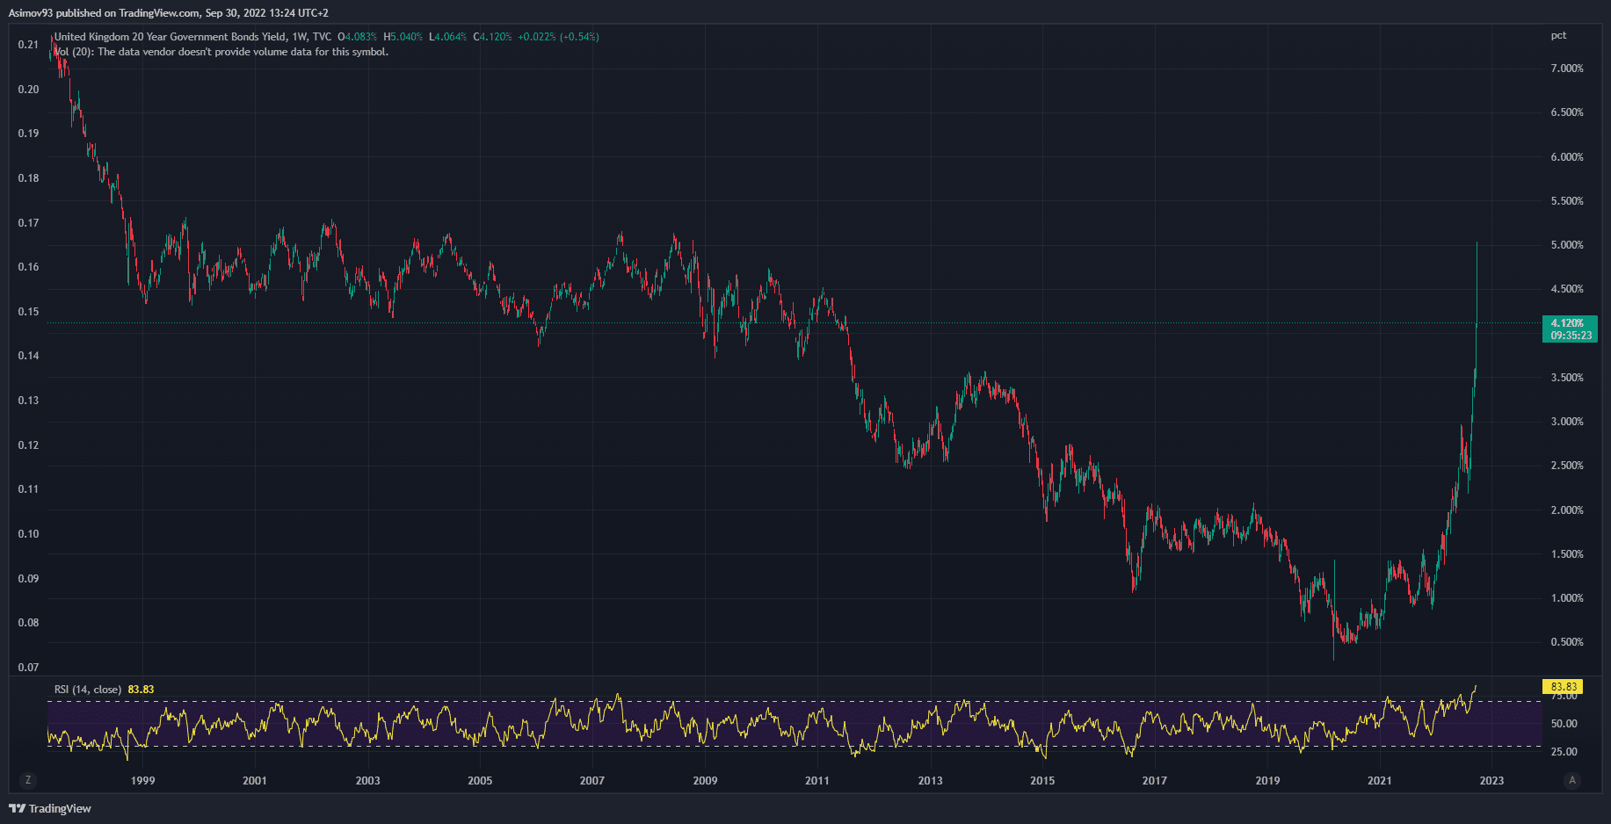Click the 2023 label on time axis
This screenshot has width=1611, height=824.
(x=1491, y=781)
